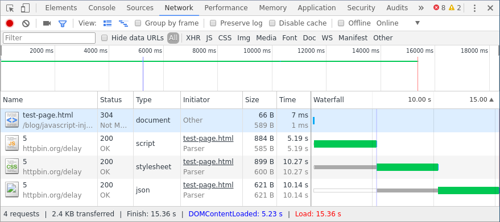Show more tabs with chevron icon
This screenshot has height=222, width=500.
421,8
